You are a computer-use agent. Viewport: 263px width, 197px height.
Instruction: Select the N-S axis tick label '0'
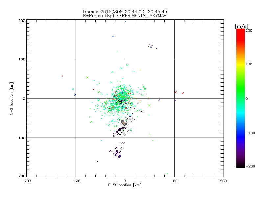(24, 98)
